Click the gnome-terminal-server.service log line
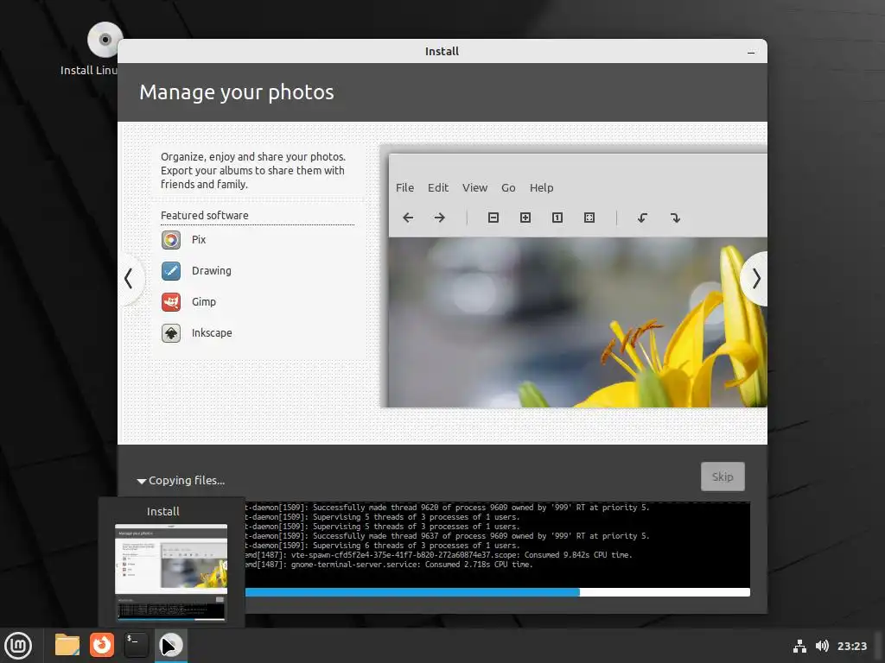Viewport: 885px width, 663px height. tap(389, 565)
